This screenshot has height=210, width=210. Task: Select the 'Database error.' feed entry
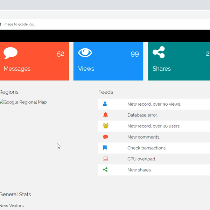pos(142,115)
